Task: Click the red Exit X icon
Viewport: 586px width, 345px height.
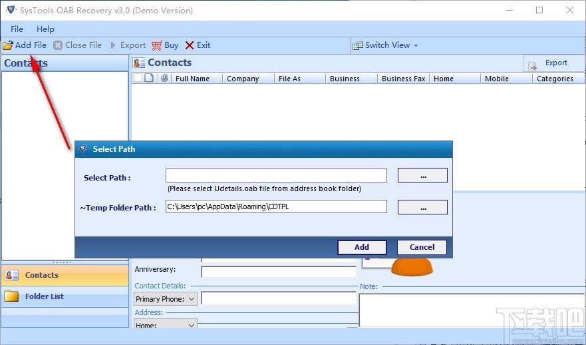Action: coord(190,45)
